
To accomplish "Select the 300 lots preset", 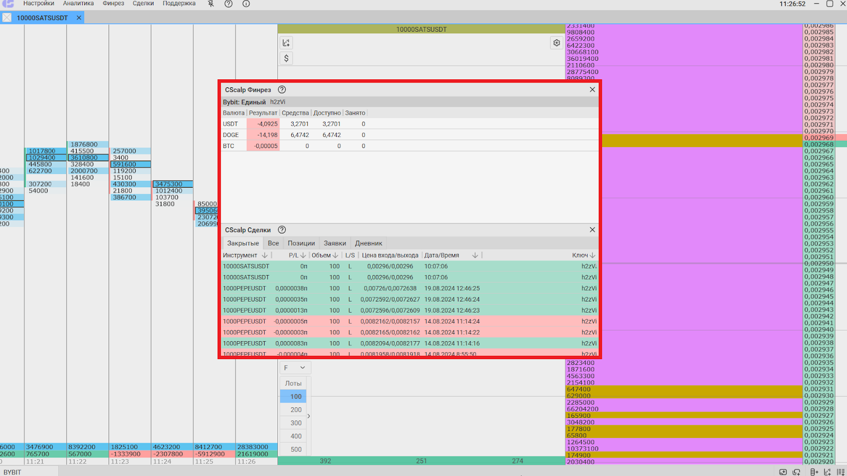I will [x=295, y=423].
